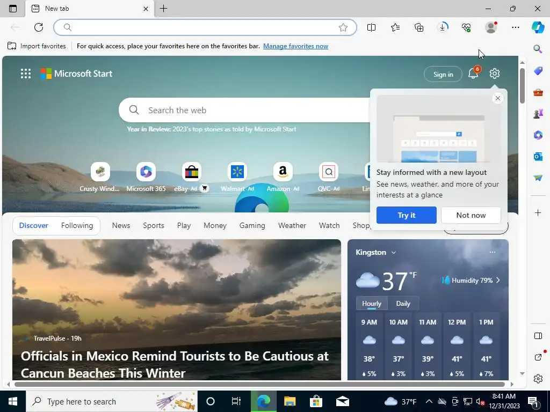Open sidebar Shopping tag icon
550x412 pixels.
point(538,71)
